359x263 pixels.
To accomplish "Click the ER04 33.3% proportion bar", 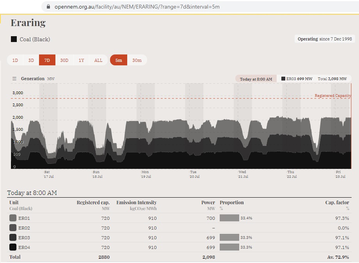I will click(x=229, y=247).
